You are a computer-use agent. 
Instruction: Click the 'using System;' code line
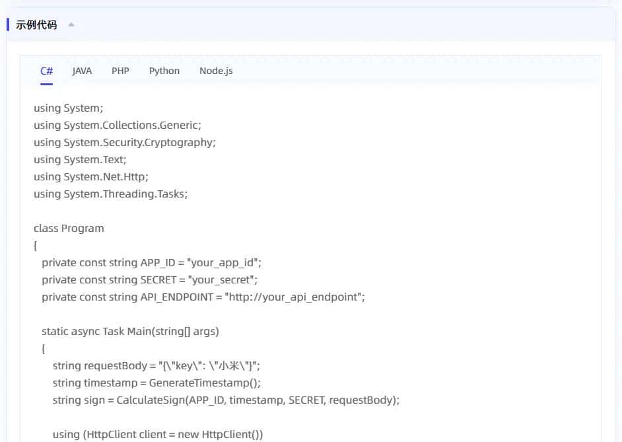click(x=69, y=108)
